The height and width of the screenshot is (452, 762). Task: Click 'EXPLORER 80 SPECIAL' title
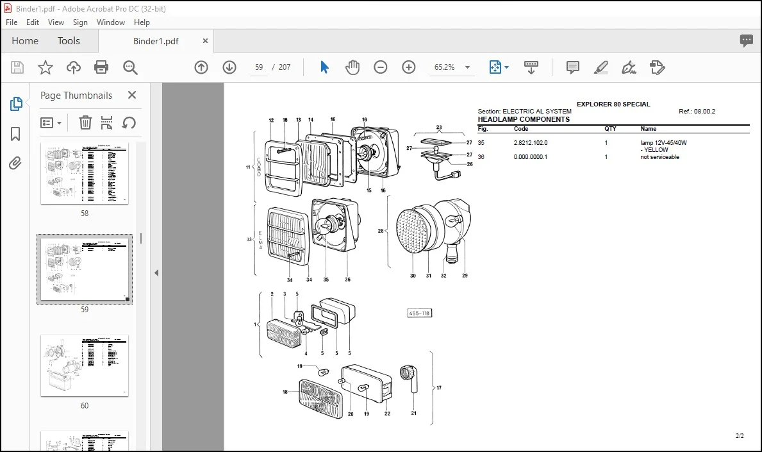pos(613,104)
